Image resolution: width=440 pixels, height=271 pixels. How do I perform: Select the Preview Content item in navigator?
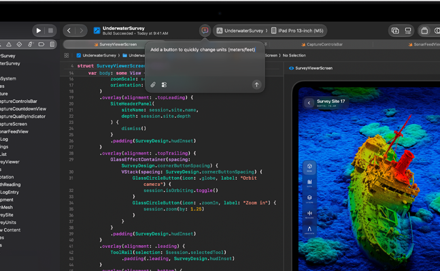pos(10,230)
